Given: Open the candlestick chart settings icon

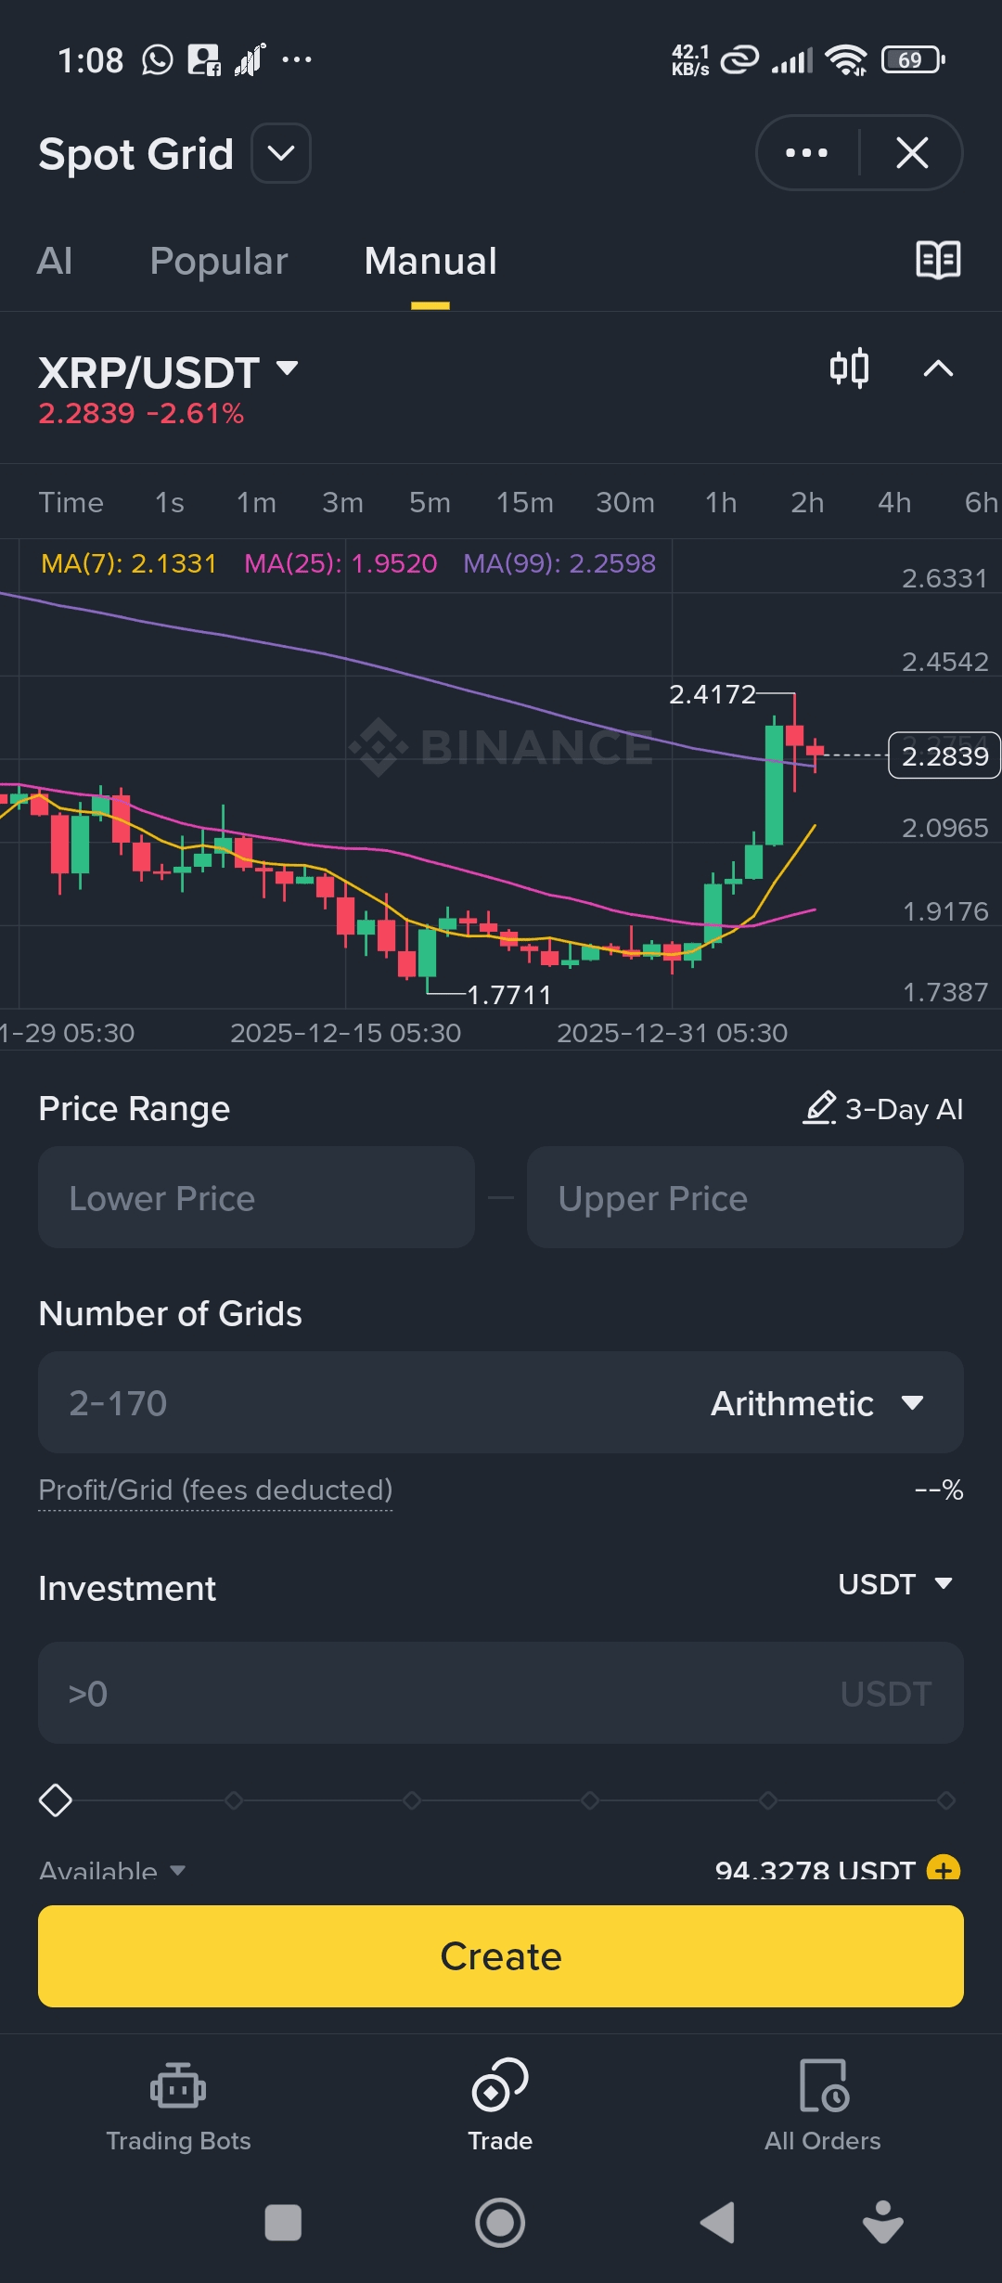Looking at the screenshot, I should [849, 368].
